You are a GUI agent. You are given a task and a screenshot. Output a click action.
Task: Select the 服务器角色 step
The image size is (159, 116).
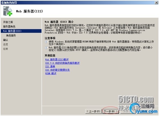[x=9, y=27]
